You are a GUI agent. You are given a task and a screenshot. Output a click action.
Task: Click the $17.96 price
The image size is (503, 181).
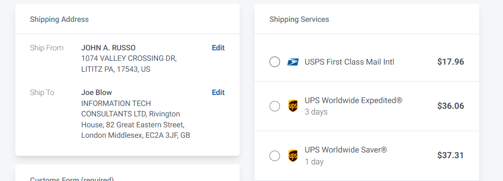(x=450, y=62)
